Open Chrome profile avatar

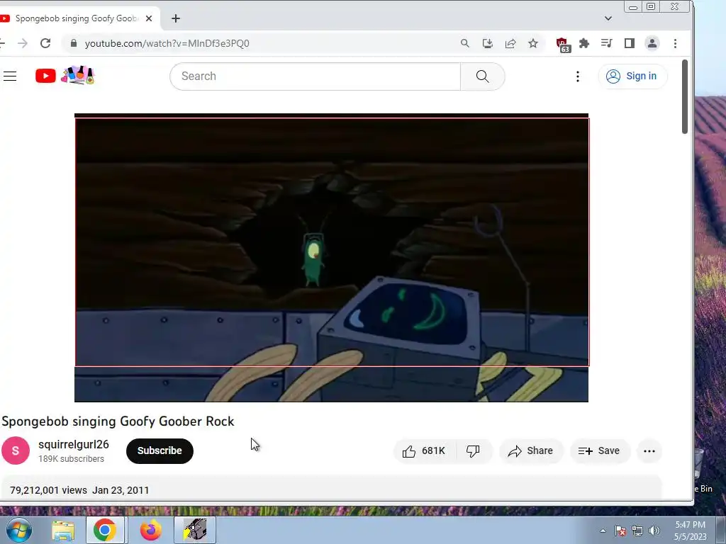tap(652, 43)
